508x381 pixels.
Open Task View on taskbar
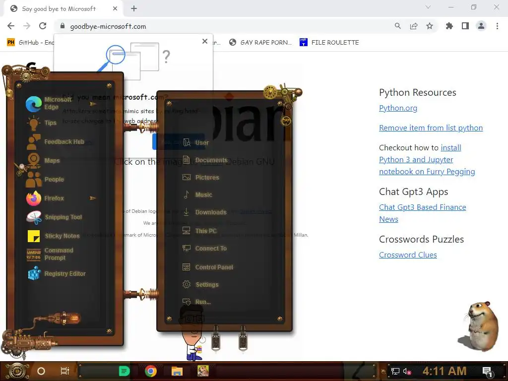[x=65, y=371]
